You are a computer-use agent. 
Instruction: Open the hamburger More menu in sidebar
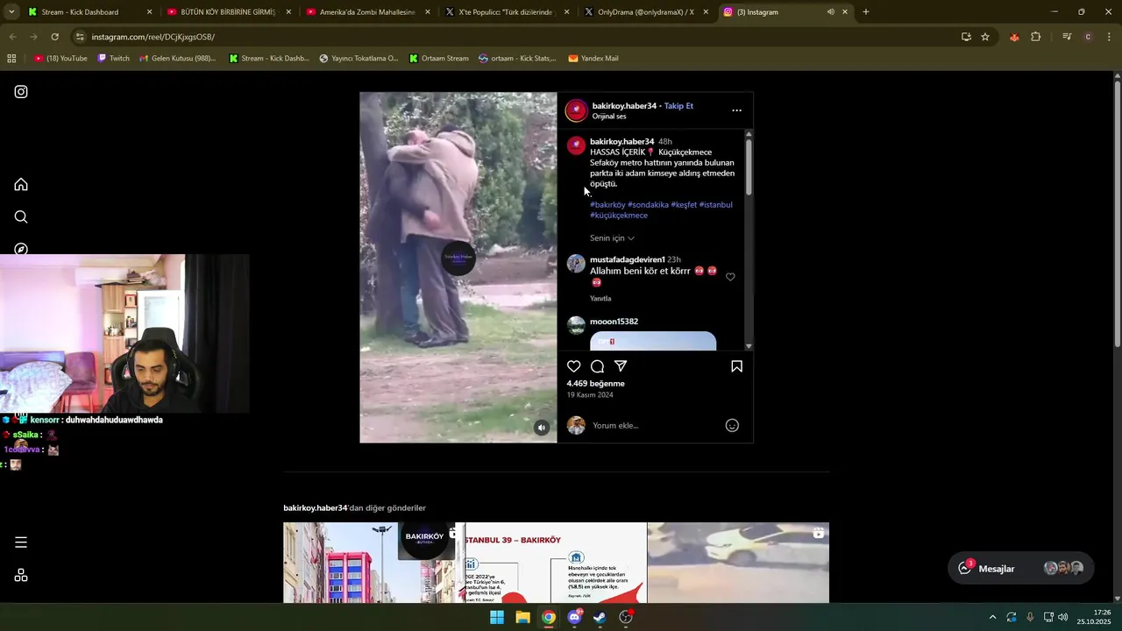point(21,542)
